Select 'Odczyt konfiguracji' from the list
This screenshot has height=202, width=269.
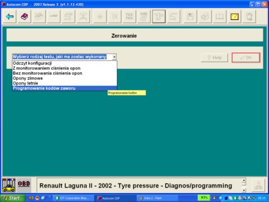pos(65,63)
